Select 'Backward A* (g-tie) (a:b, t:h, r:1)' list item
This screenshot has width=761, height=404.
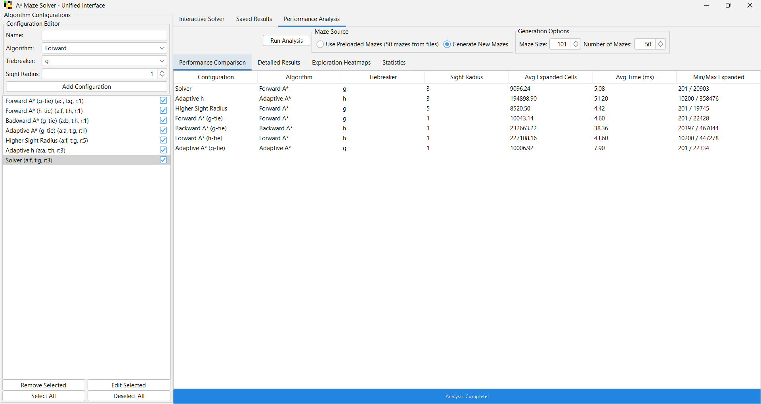coord(86,120)
